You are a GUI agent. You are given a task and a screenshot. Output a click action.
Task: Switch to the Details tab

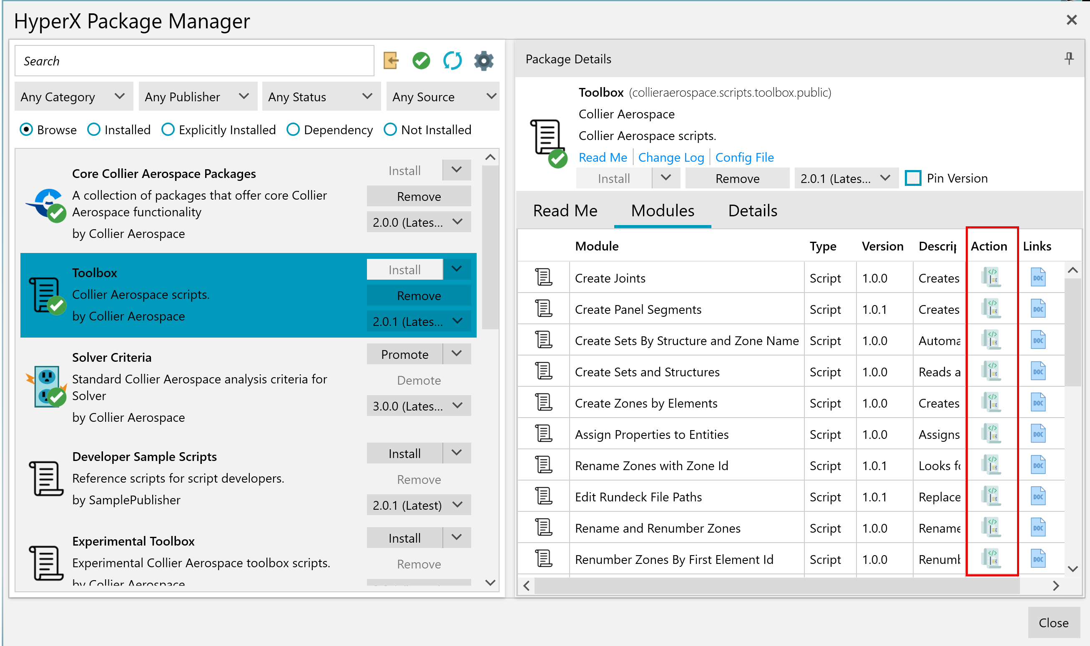[753, 211]
